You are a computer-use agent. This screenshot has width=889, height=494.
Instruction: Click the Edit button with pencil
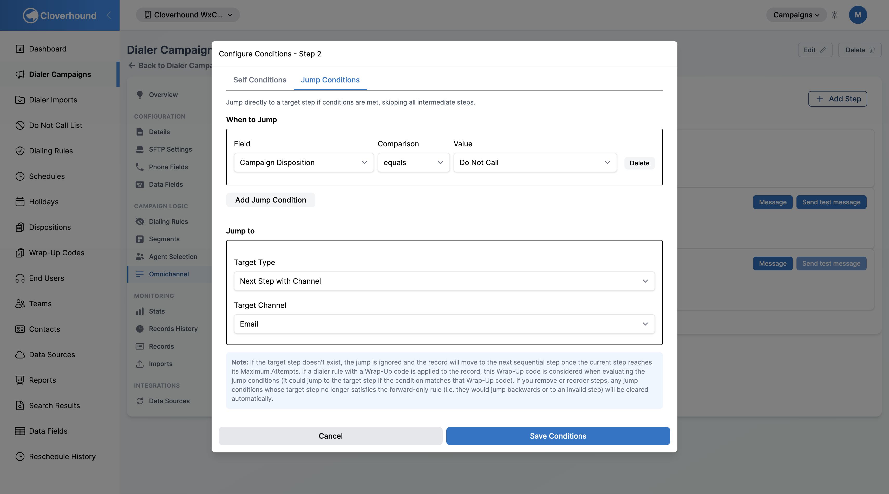pyautogui.click(x=815, y=50)
